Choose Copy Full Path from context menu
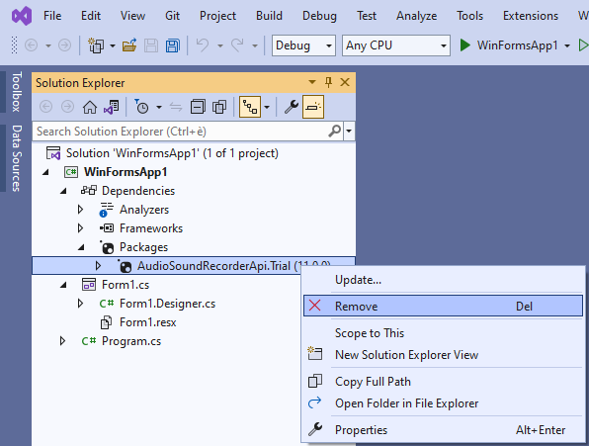This screenshot has width=589, height=446. click(x=373, y=382)
